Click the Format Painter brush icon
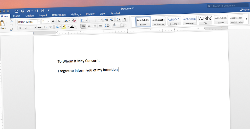Viewport: 250px width, 129px height. [x=11, y=30]
